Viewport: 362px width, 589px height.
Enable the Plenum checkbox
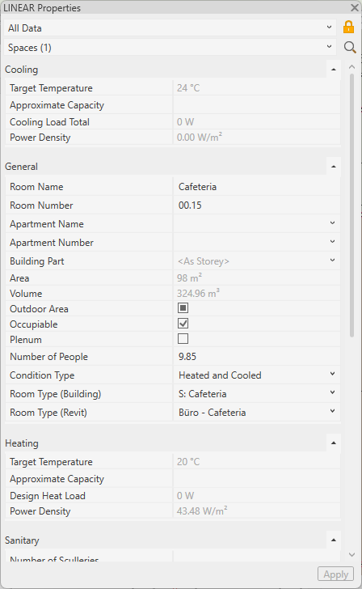(x=183, y=339)
